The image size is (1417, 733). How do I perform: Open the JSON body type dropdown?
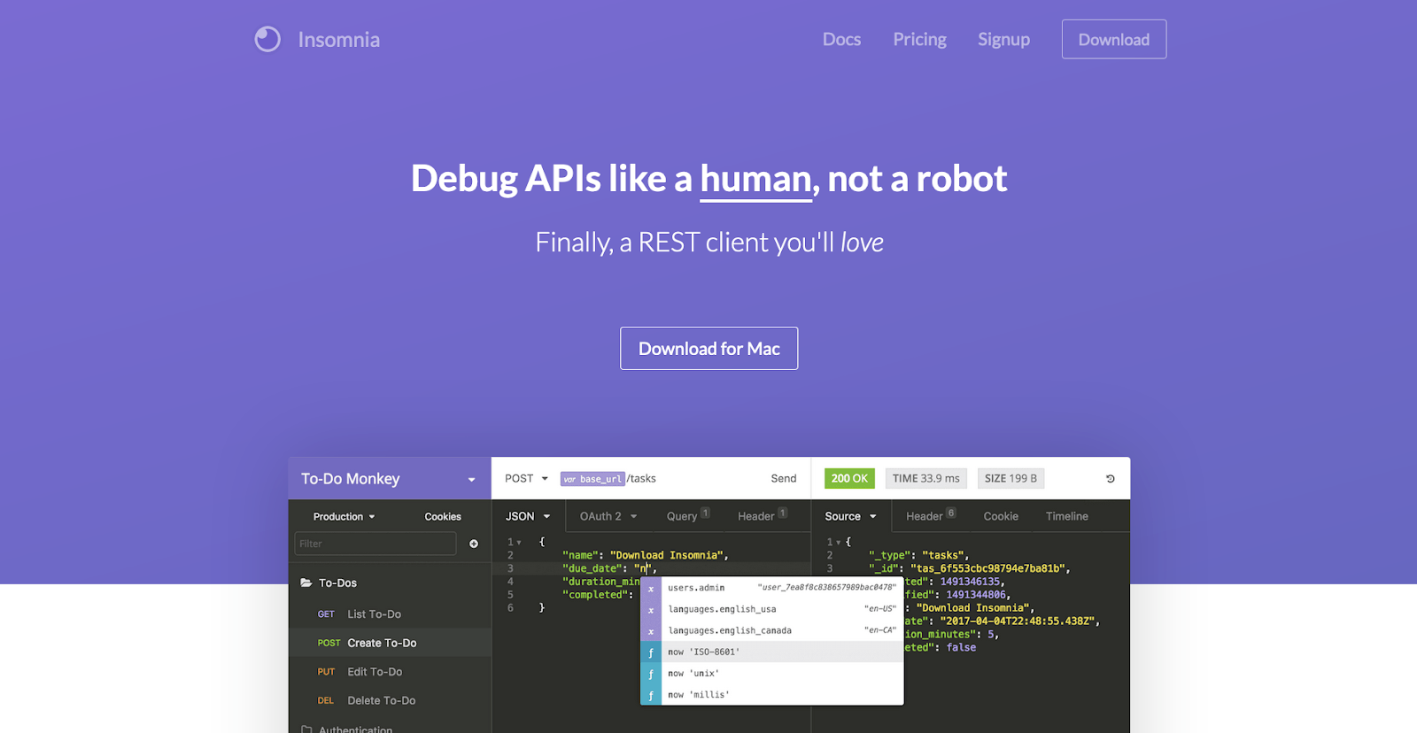point(528,516)
